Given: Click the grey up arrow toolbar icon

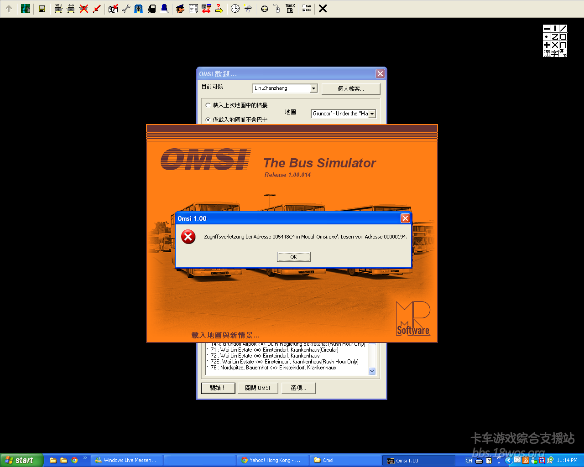Looking at the screenshot, I should (x=9, y=9).
